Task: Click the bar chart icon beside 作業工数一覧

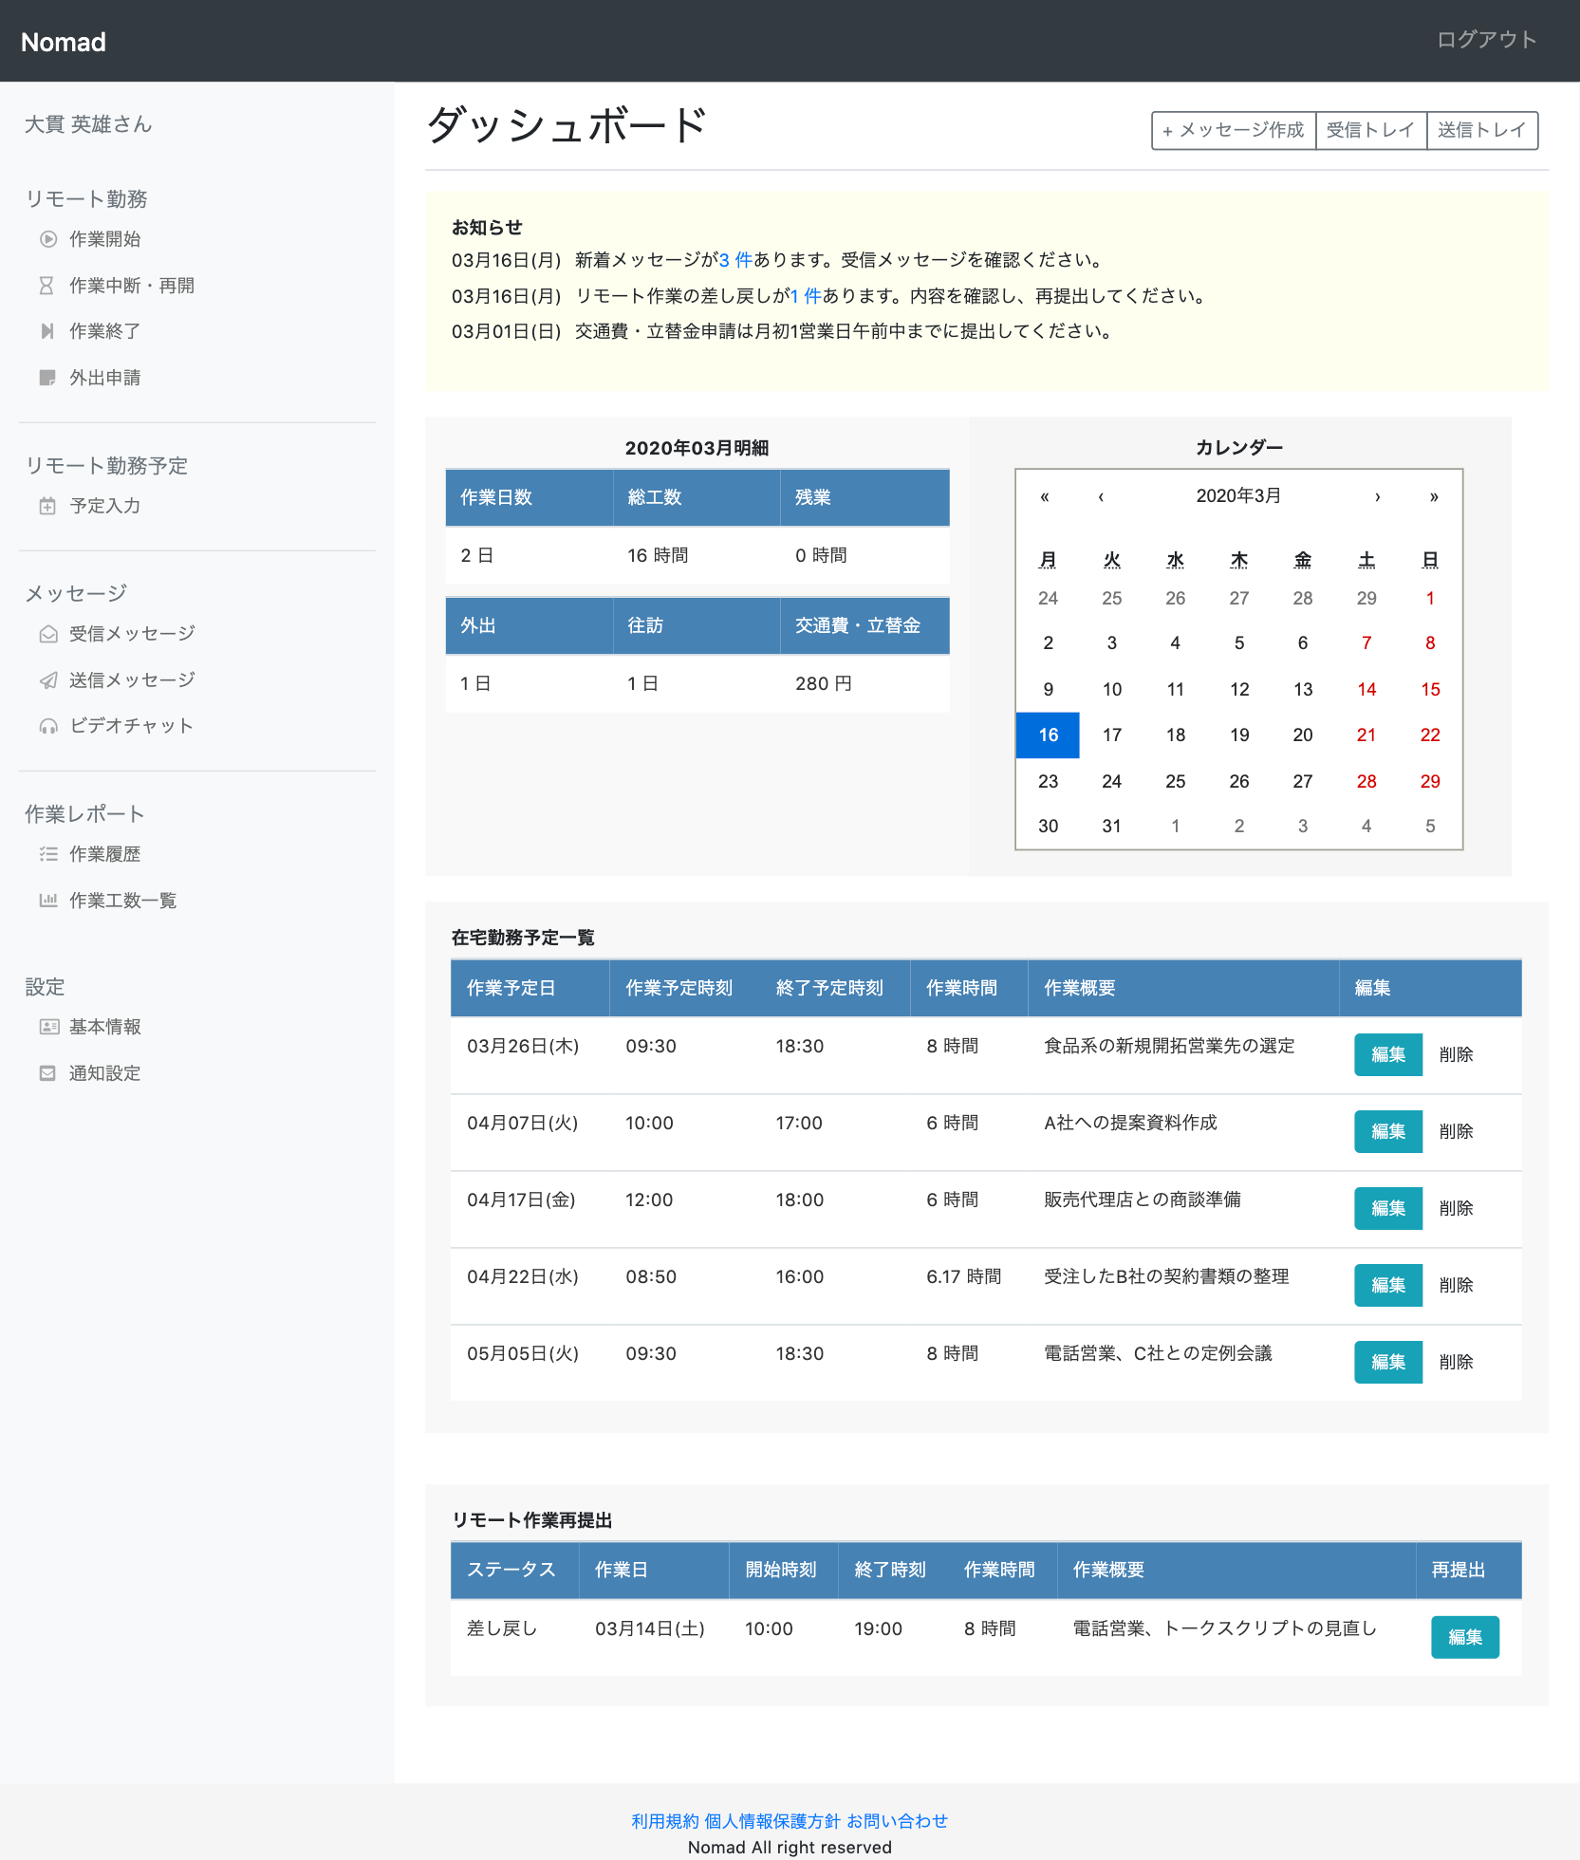Action: point(48,901)
